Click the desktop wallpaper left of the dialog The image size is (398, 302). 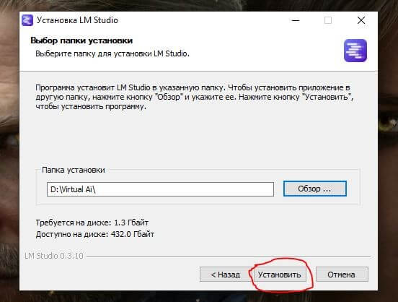coord(9,152)
